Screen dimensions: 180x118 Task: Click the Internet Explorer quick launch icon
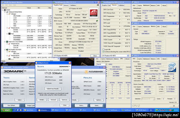[15, 110]
